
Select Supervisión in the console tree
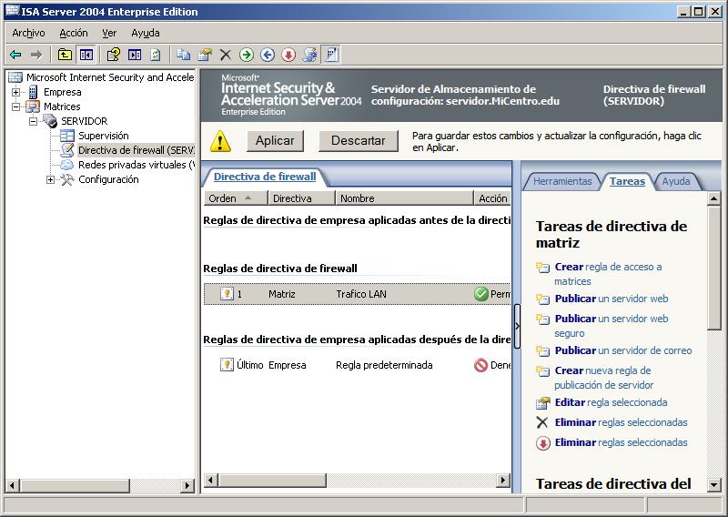coord(103,136)
